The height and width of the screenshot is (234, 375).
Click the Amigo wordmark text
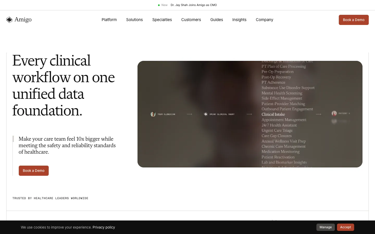tap(23, 20)
